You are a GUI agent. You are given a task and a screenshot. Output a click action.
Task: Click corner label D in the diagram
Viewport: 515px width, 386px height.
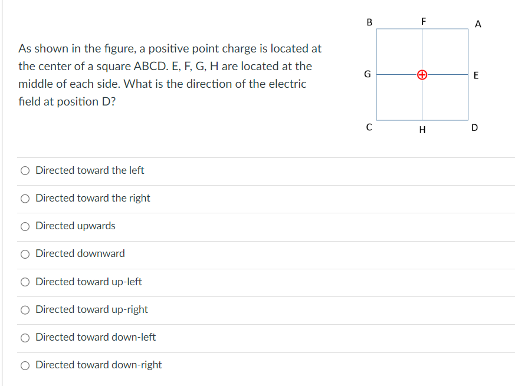coord(474,127)
